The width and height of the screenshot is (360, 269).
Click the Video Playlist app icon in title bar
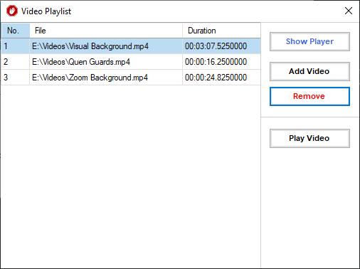(x=12, y=11)
